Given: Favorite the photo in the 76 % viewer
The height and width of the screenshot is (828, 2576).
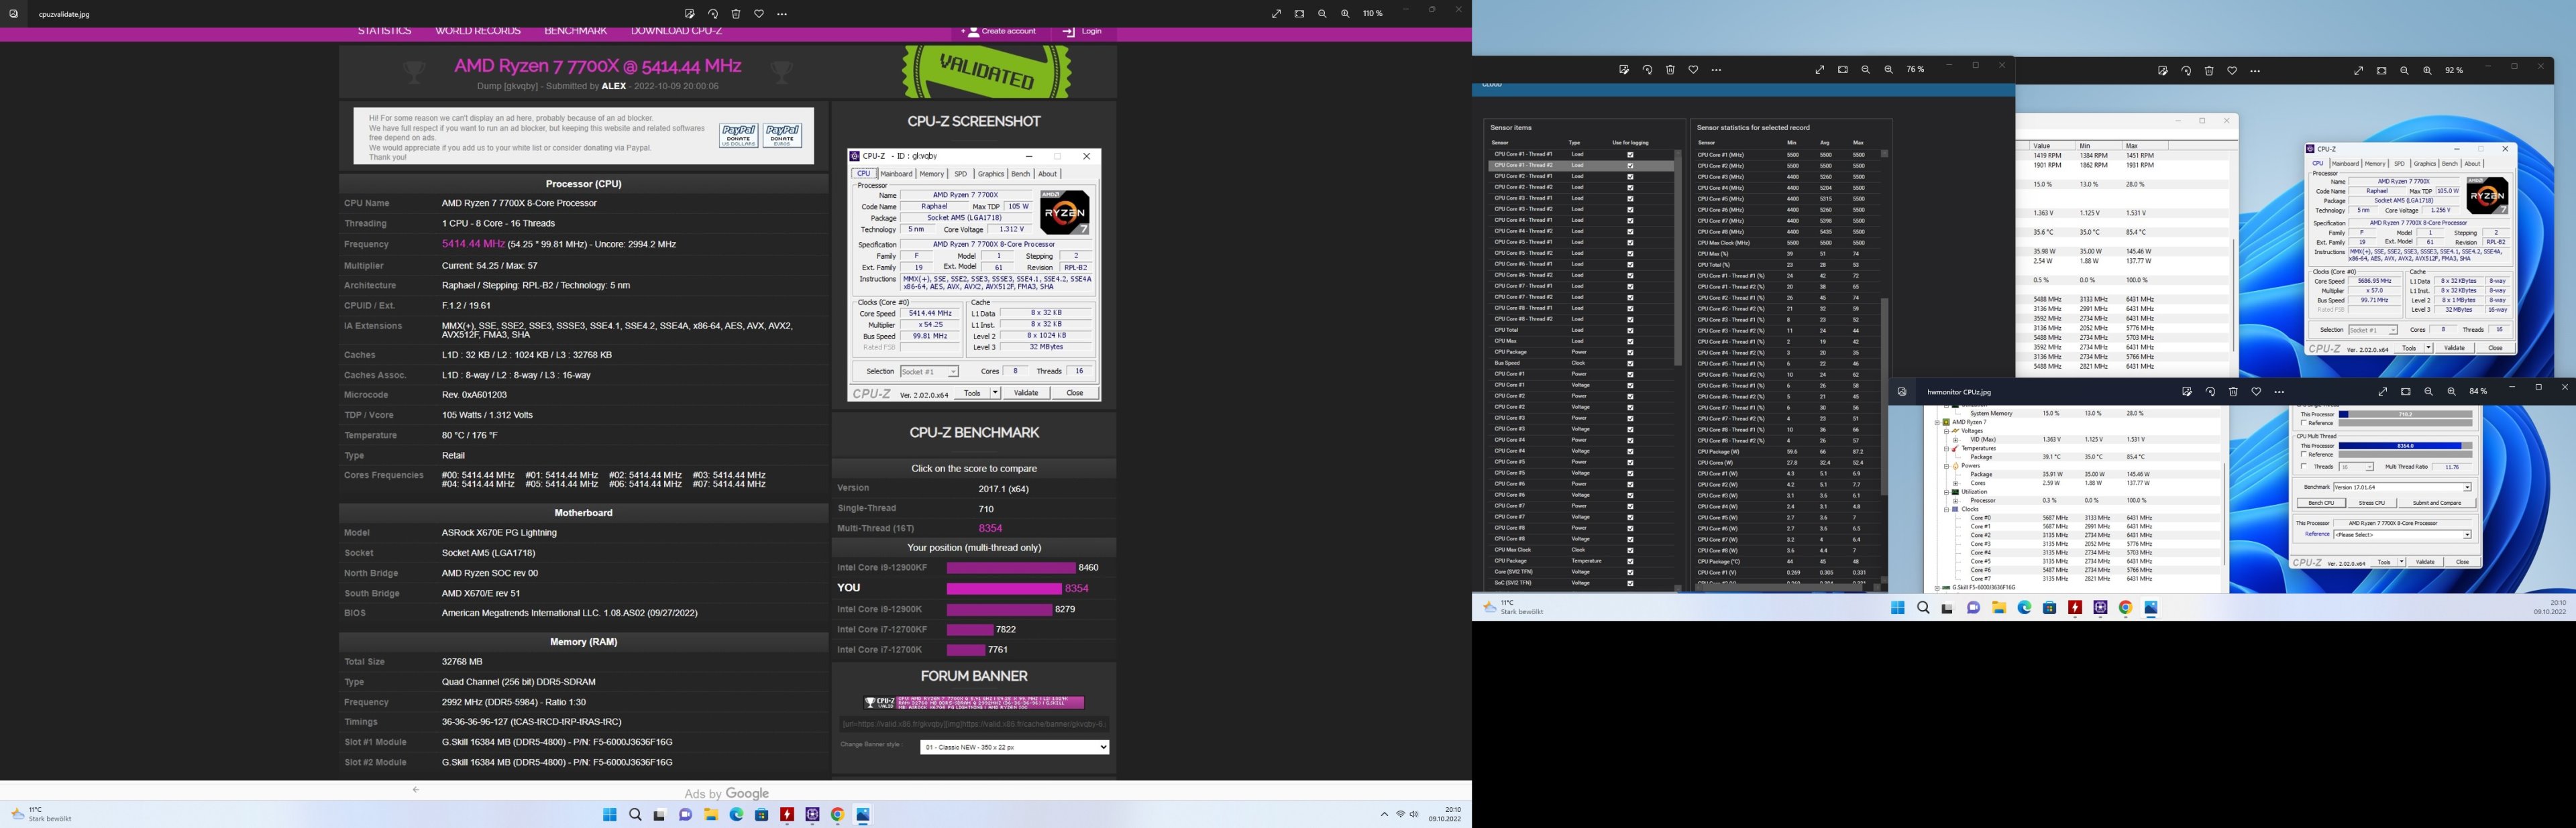Looking at the screenshot, I should (x=1693, y=70).
